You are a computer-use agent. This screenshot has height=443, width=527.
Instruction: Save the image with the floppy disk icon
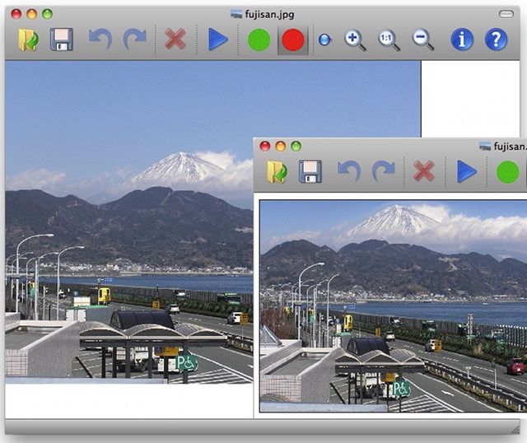coord(62,40)
